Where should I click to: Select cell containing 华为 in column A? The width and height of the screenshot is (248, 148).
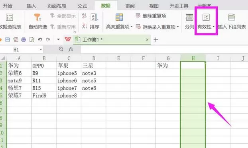coord(19,65)
